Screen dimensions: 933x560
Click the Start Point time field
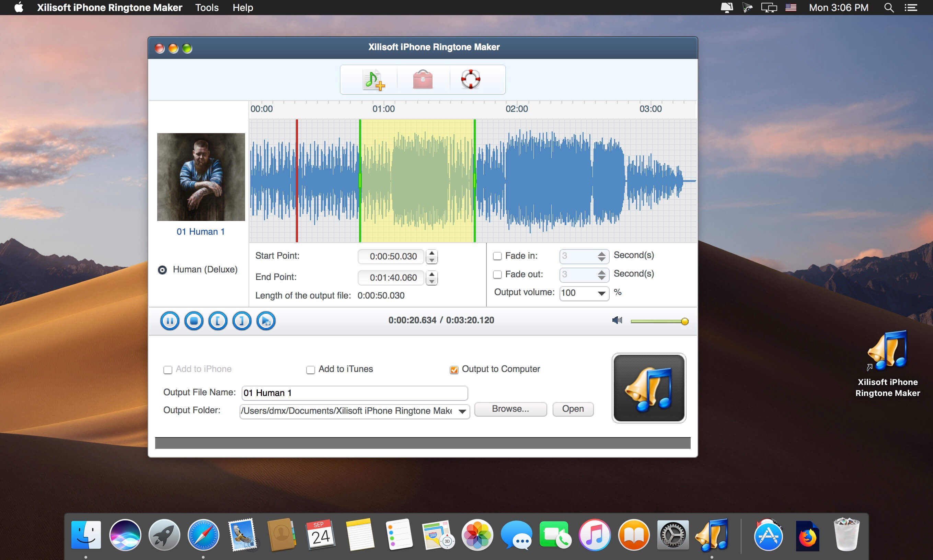click(x=391, y=257)
